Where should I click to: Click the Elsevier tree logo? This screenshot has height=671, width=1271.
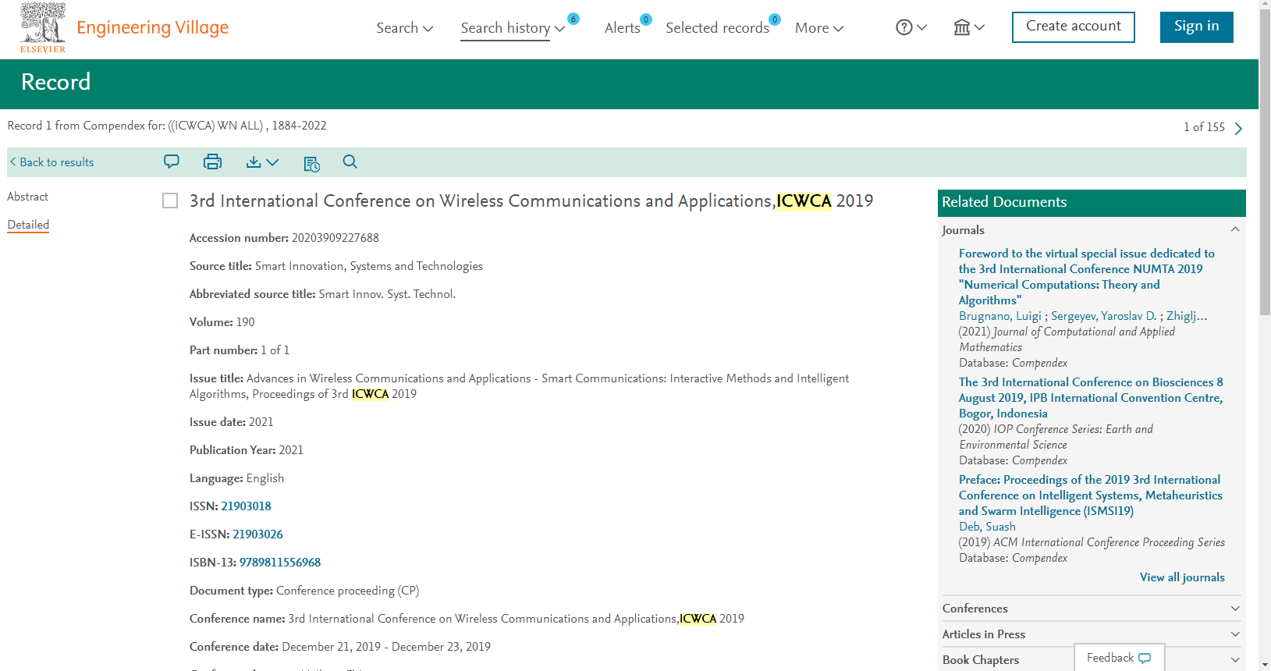43,27
